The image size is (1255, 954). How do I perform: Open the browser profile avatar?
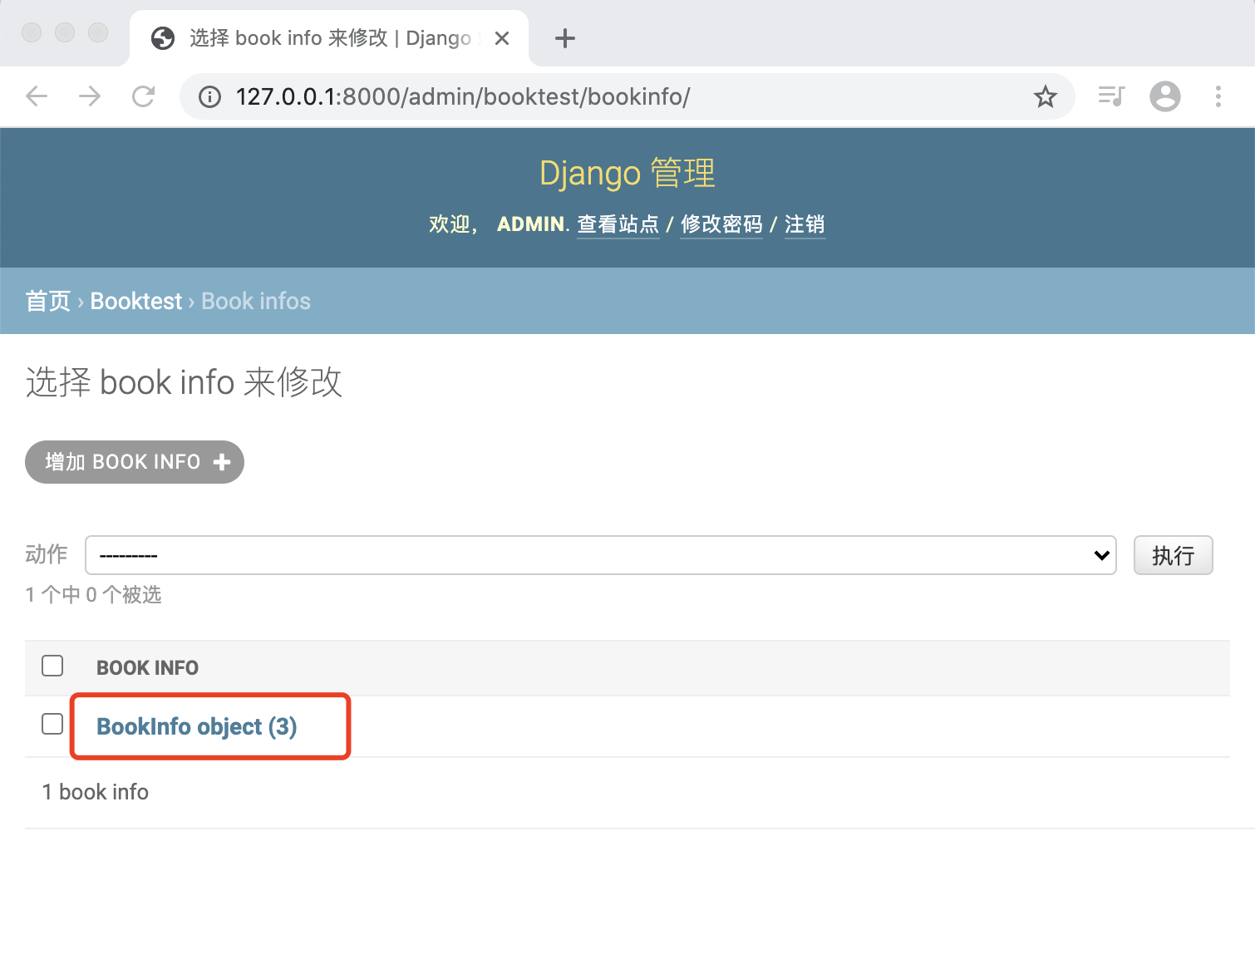point(1165,96)
